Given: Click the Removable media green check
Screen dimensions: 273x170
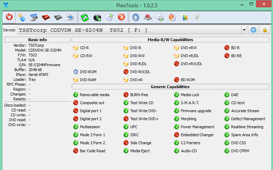Looking at the screenshot, I should (x=75, y=94).
